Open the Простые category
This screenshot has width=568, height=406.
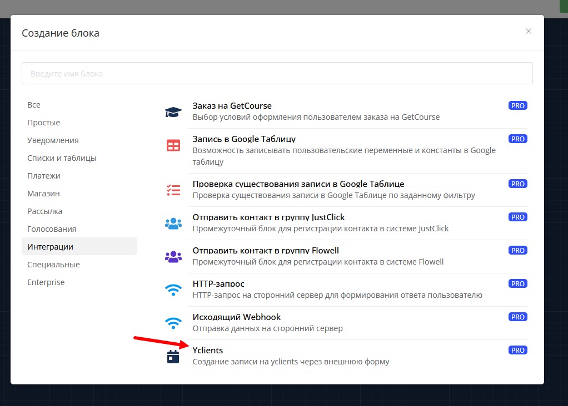(43, 123)
